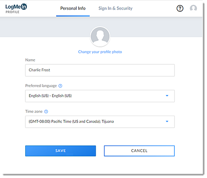Screen dimensions: 207x178
Task: Click the LogMeIn Profile logo
Action: tap(16, 9)
